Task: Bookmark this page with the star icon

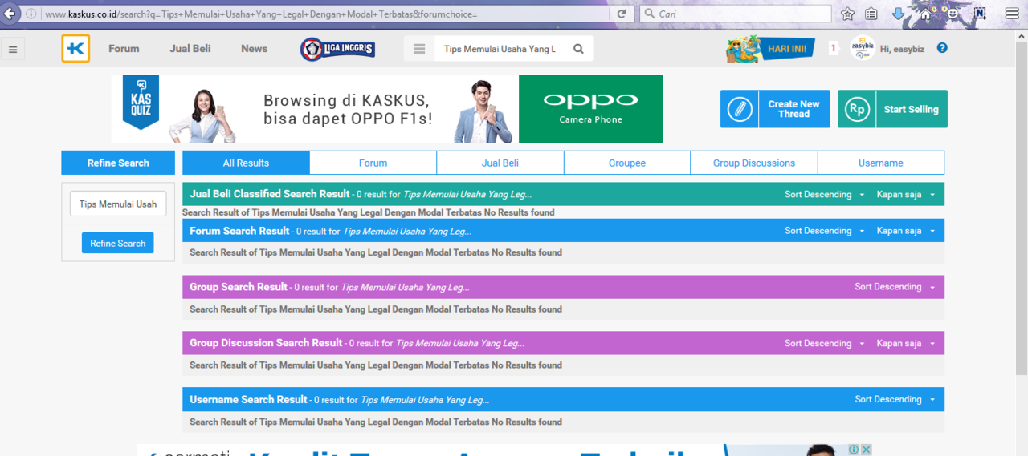Action: click(847, 14)
